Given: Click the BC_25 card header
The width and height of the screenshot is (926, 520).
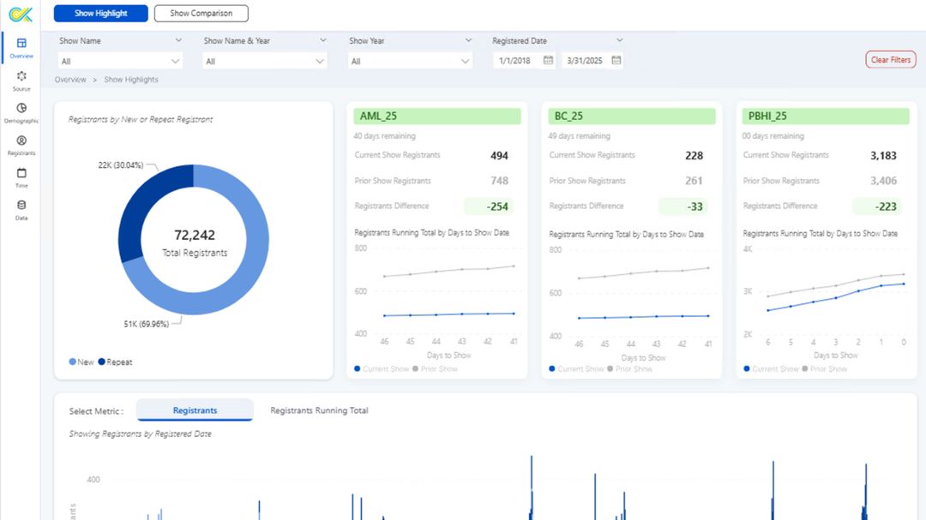Looking at the screenshot, I should (x=631, y=116).
